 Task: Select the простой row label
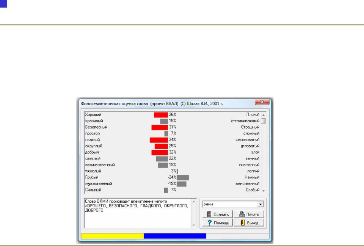93,133
